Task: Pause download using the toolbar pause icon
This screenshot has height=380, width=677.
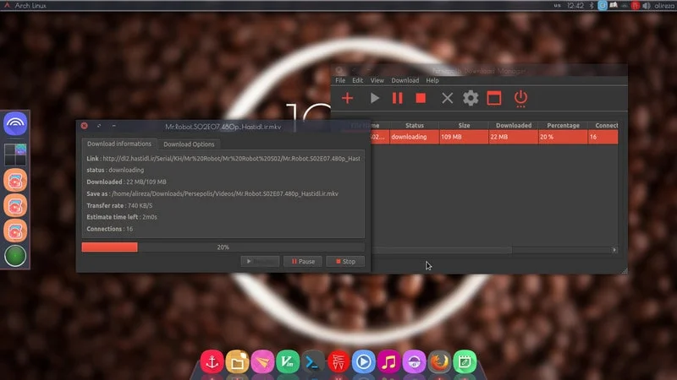Action: point(397,98)
